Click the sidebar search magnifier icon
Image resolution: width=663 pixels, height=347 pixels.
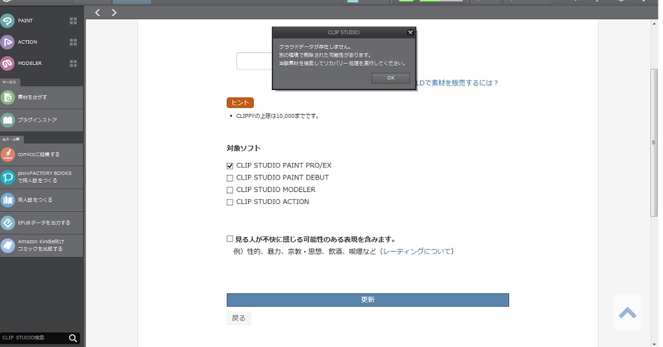coord(73,338)
